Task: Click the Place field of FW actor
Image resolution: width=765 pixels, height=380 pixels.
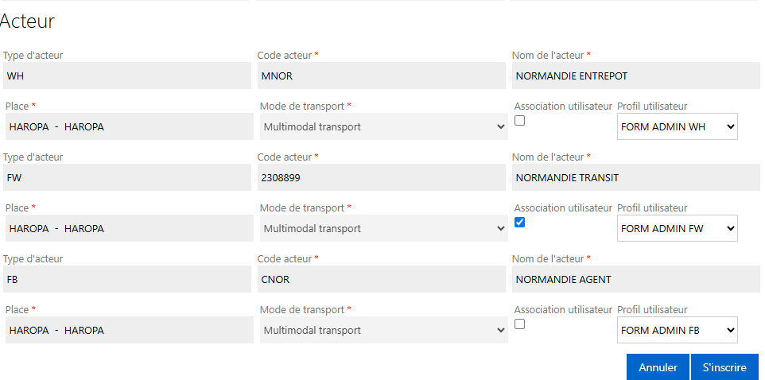Action: click(x=130, y=228)
